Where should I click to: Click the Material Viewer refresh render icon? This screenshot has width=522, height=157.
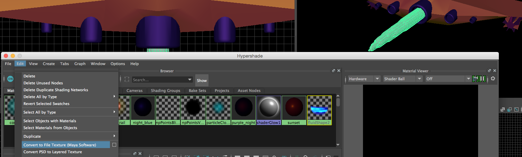pyautogui.click(x=475, y=79)
